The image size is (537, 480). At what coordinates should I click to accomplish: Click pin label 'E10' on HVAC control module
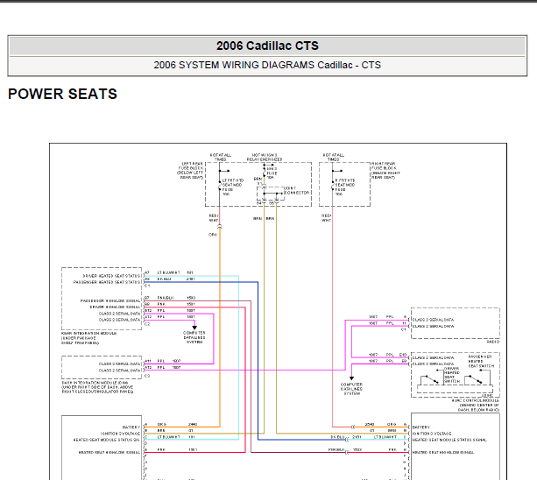tap(403, 355)
